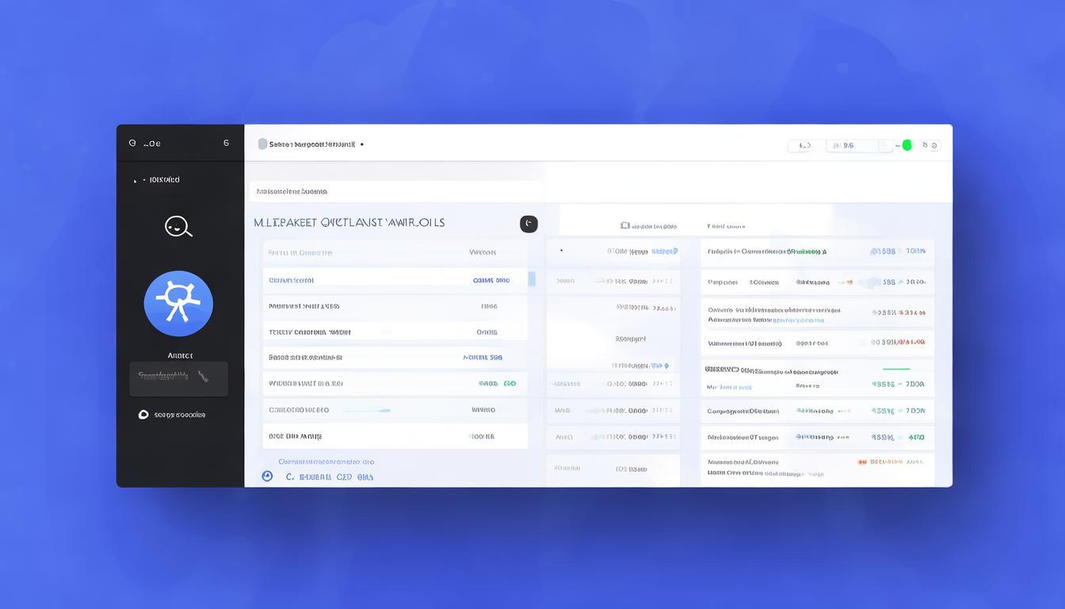Open the blue circular logo in sidebar
The image size is (1065, 609).
coord(178,304)
